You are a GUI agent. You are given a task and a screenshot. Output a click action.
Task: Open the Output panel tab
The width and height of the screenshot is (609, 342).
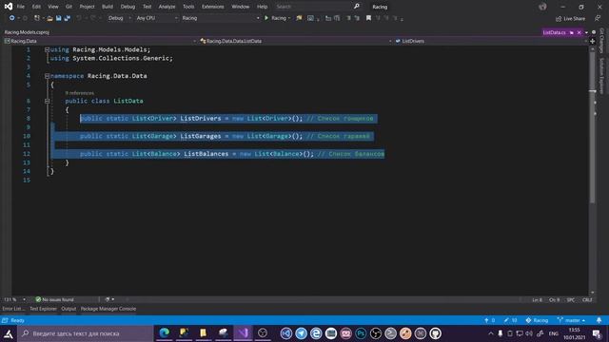pyautogui.click(x=69, y=309)
